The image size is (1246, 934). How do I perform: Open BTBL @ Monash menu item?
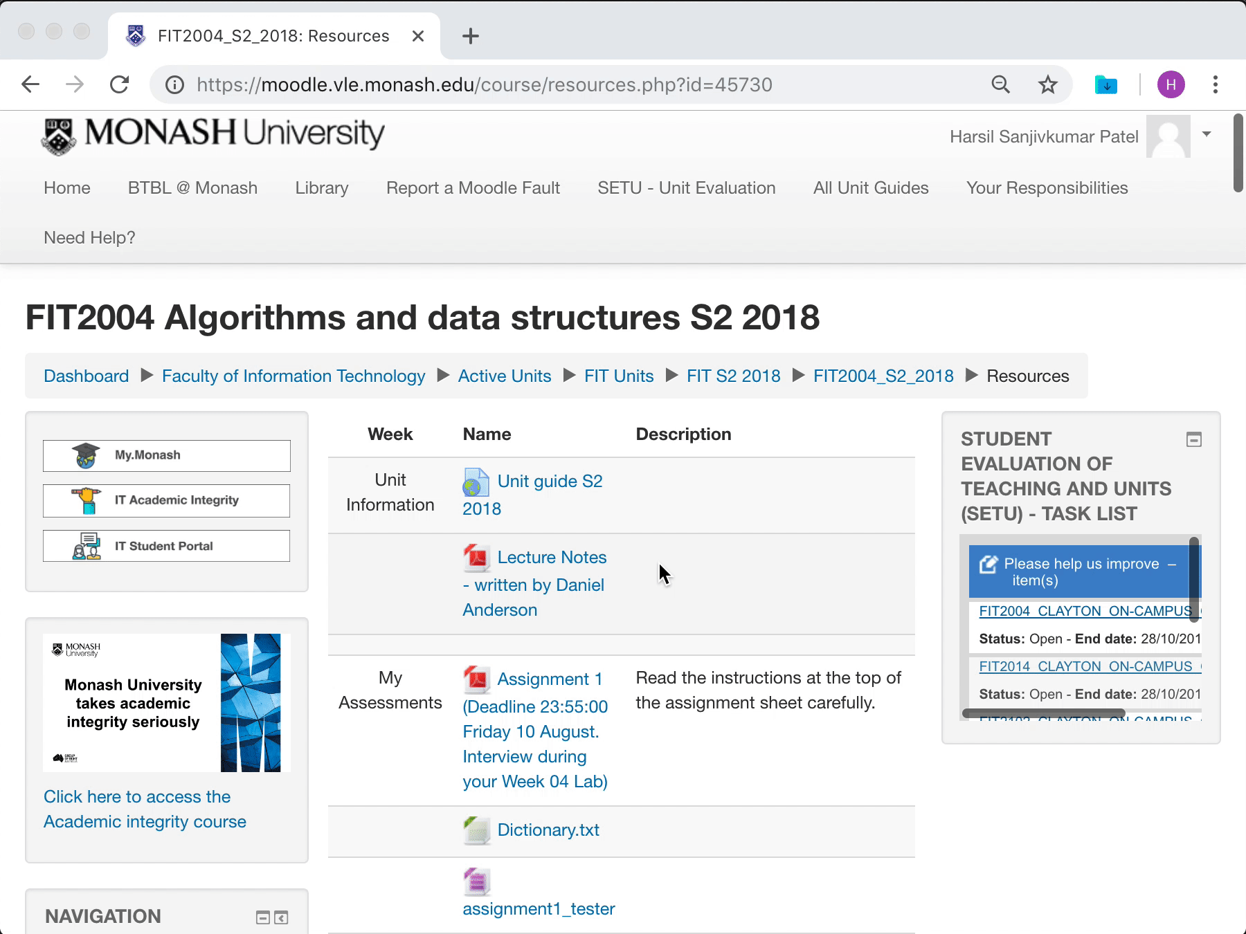pos(192,188)
